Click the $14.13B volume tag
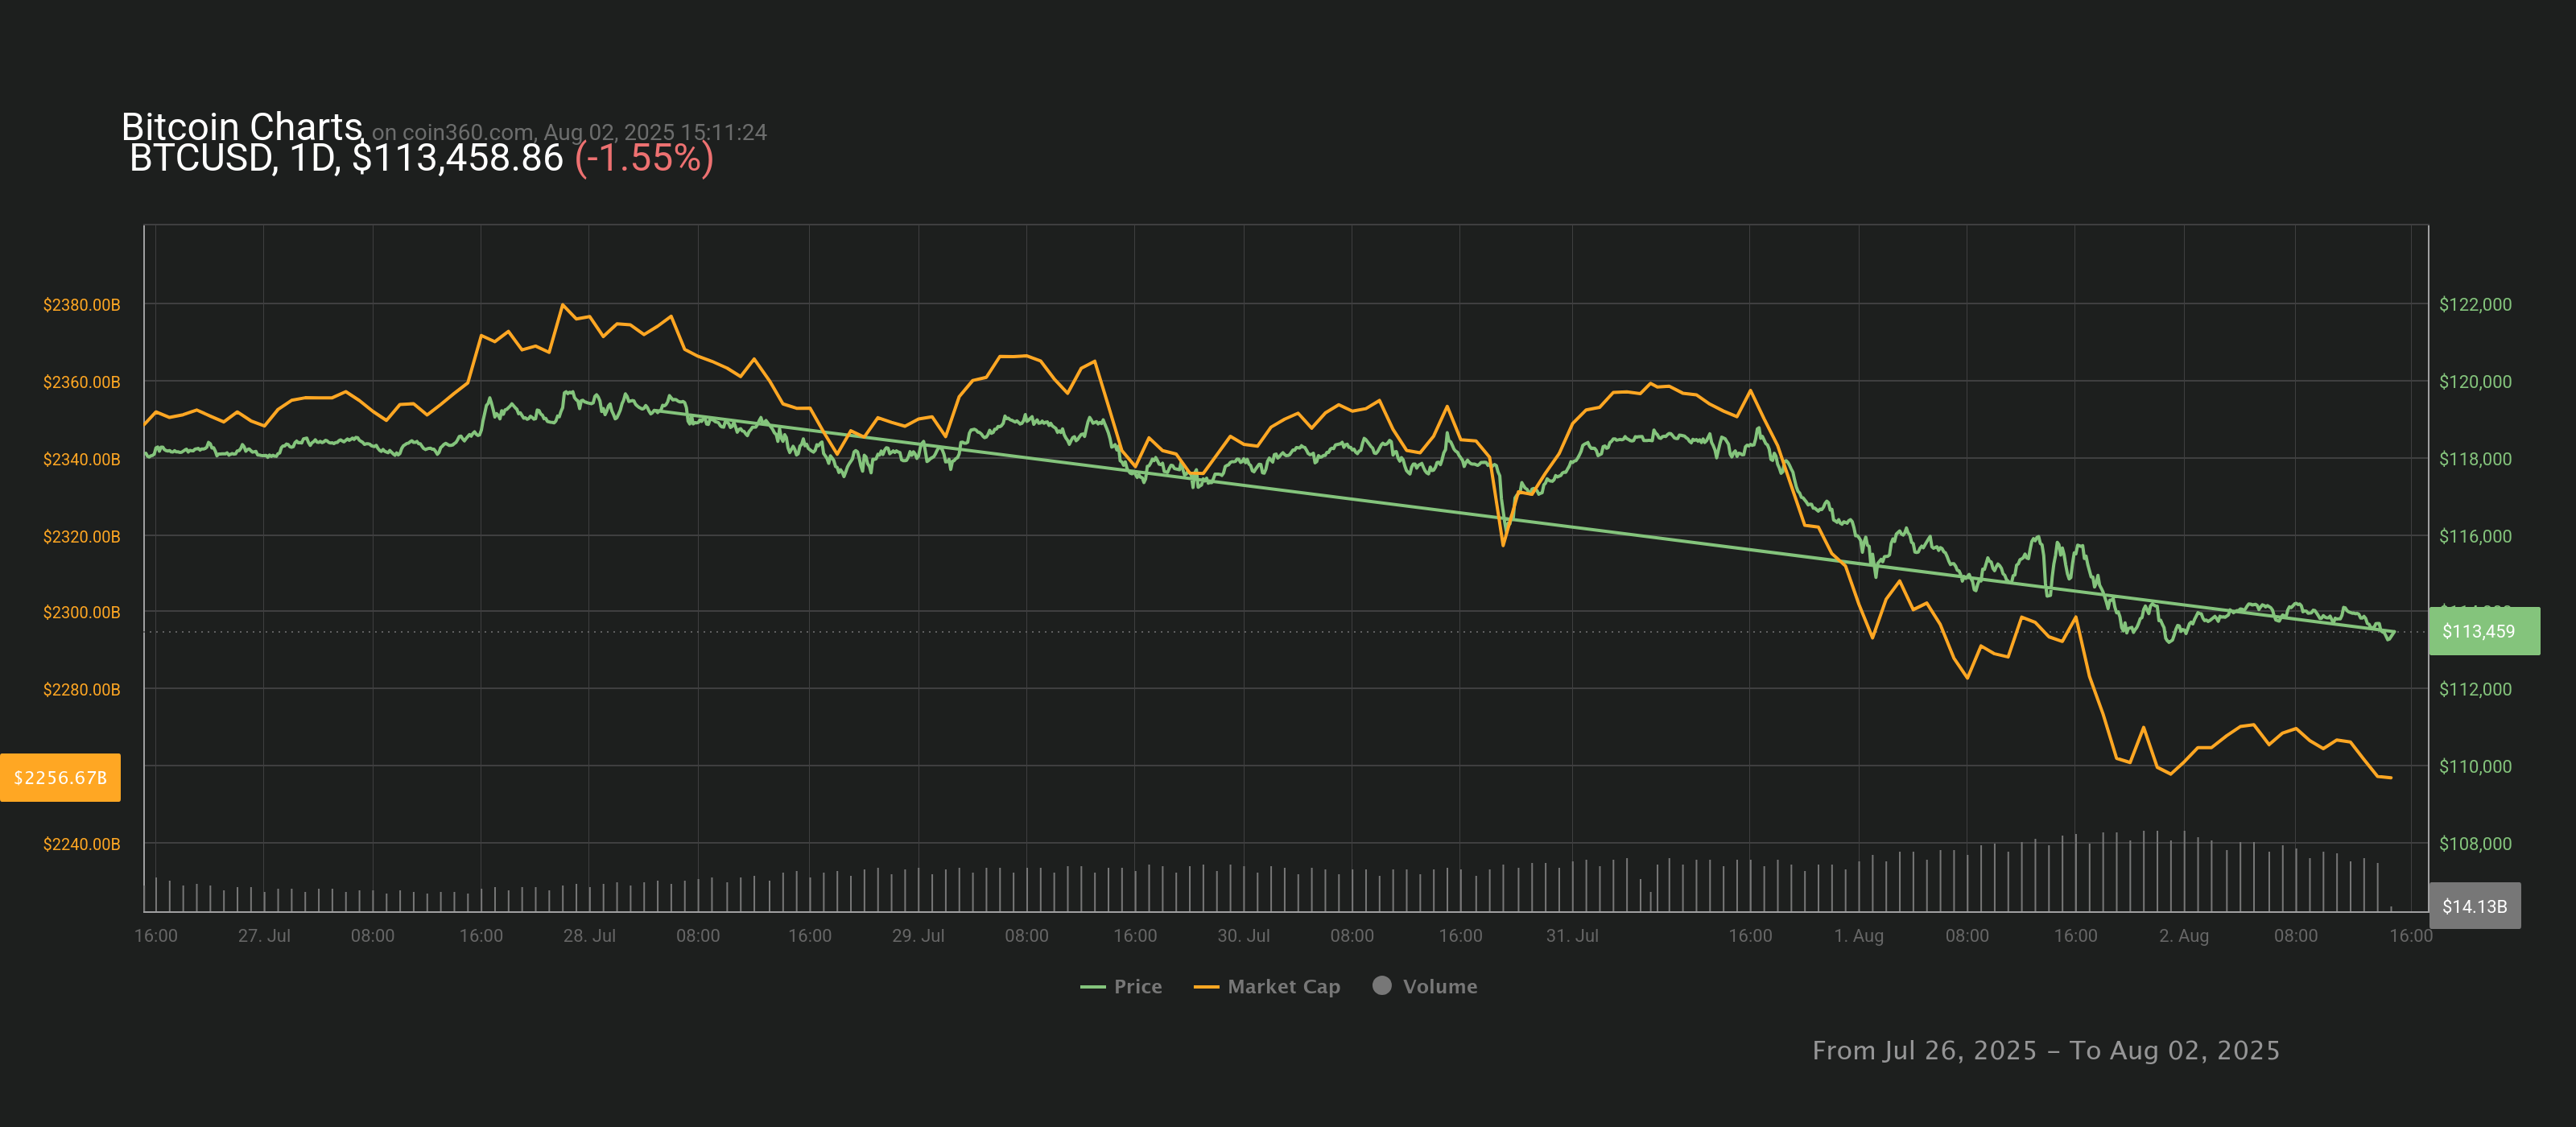The width and height of the screenshot is (2576, 1127). coord(2474,906)
